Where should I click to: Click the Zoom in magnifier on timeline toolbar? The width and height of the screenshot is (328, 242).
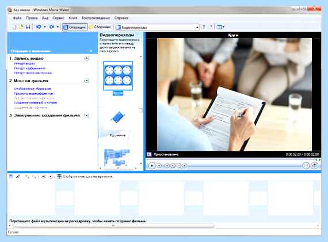tap(27, 177)
